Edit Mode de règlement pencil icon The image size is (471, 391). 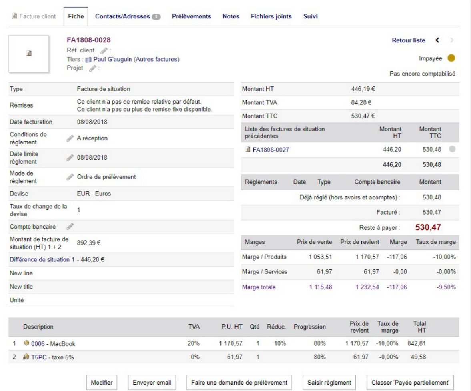(x=70, y=177)
